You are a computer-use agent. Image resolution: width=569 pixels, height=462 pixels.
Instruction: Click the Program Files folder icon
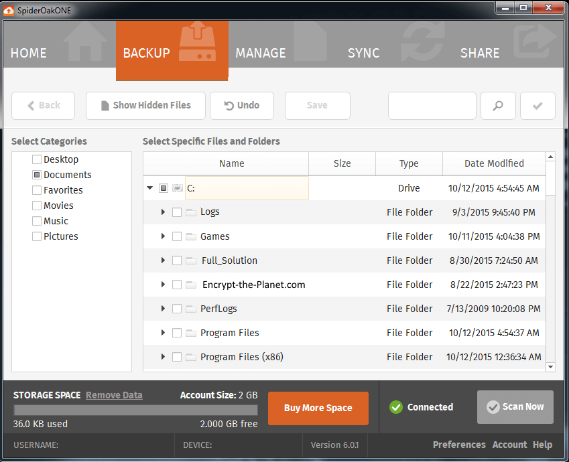coord(191,333)
